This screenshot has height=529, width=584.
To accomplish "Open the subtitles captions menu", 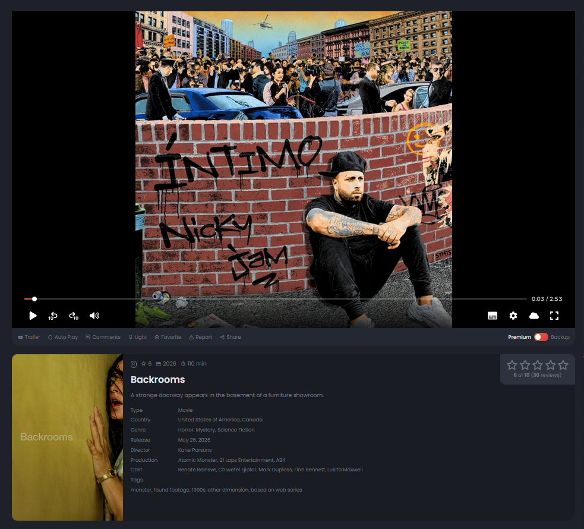I will 493,316.
